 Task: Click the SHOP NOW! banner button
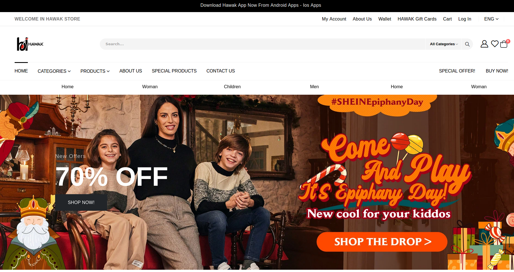click(81, 202)
